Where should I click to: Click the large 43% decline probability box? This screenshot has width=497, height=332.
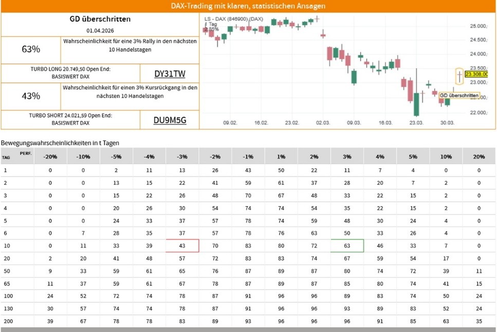pos(31,96)
